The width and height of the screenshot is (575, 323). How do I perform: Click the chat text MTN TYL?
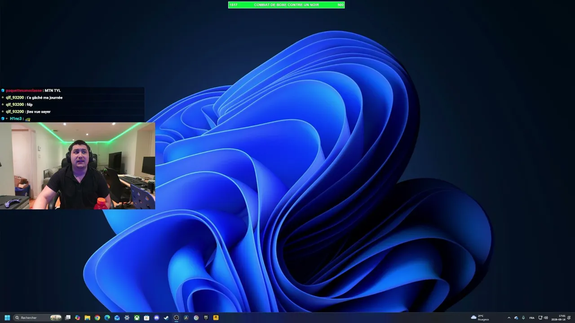tap(53, 91)
